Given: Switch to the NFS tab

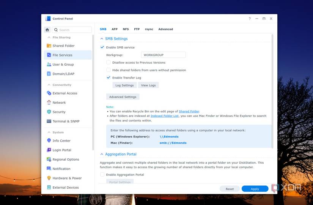Looking at the screenshot, I should pos(126,29).
